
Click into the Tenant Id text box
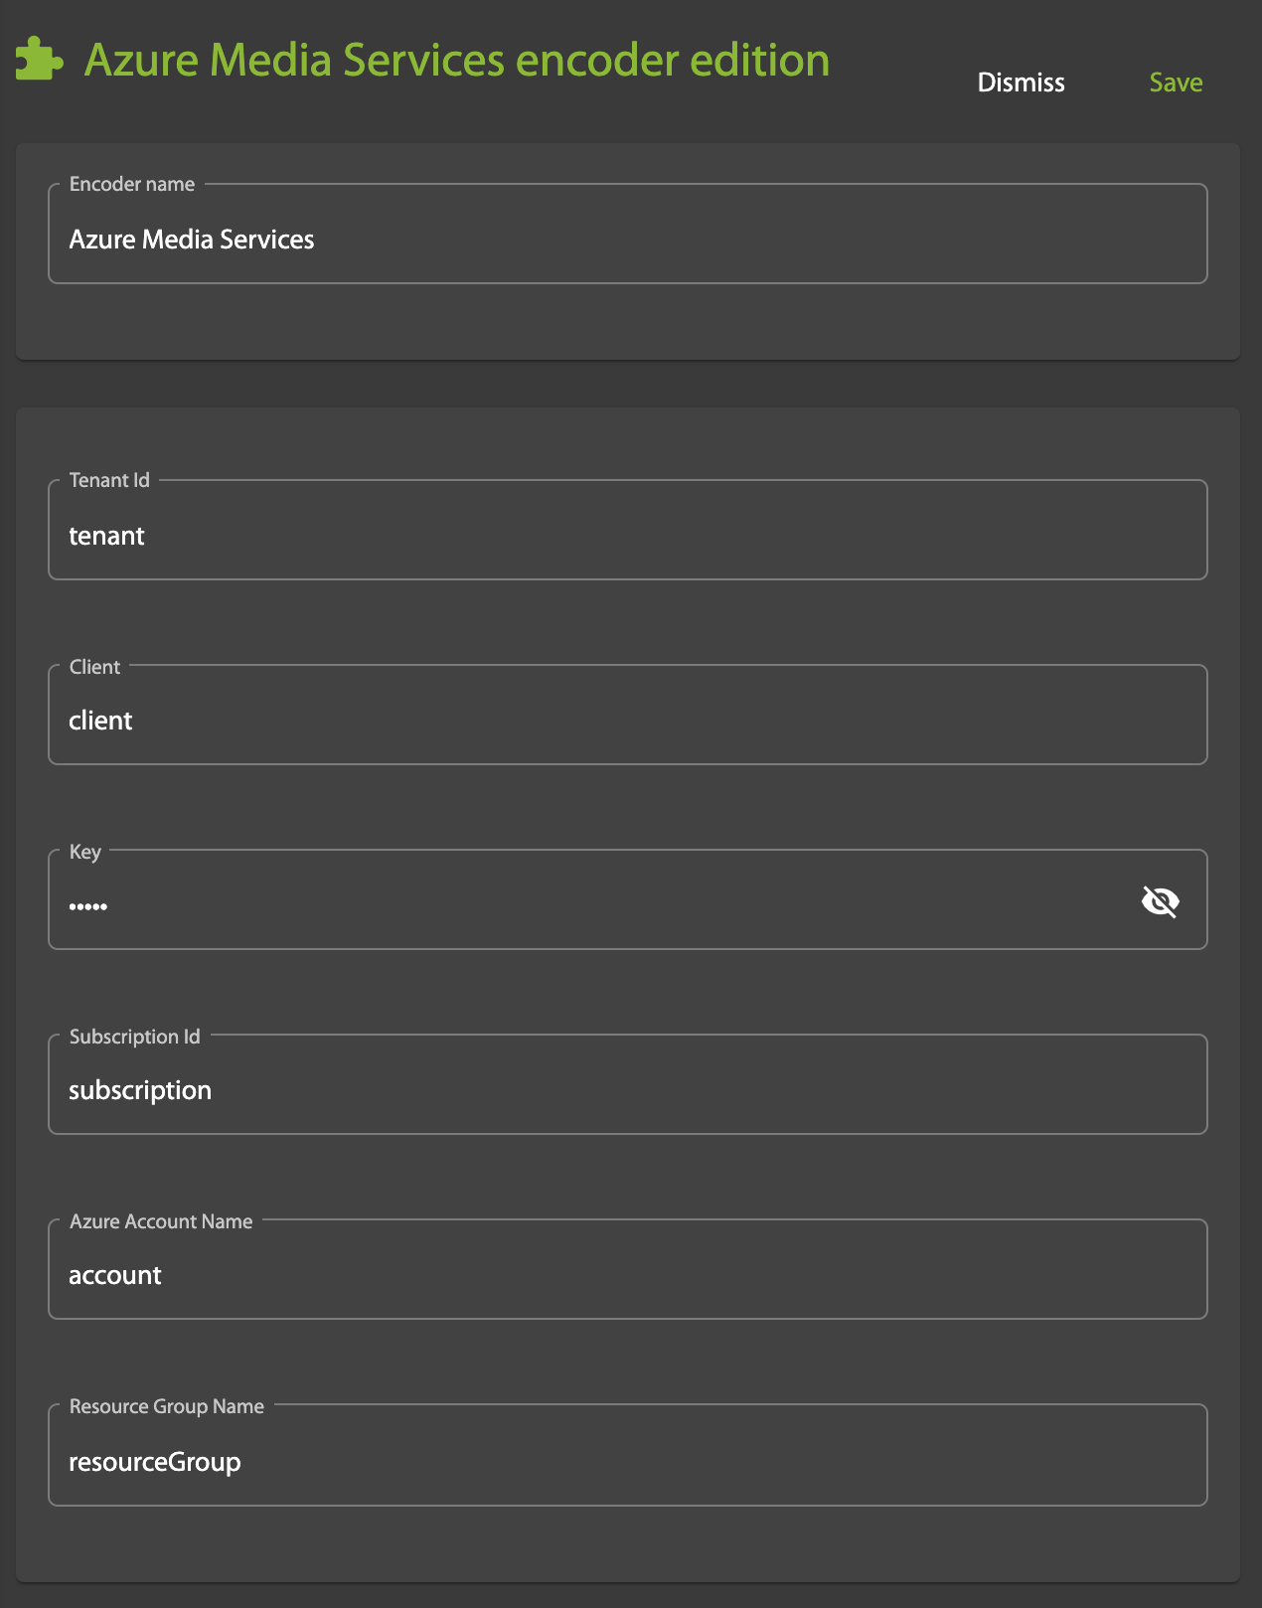coord(626,536)
